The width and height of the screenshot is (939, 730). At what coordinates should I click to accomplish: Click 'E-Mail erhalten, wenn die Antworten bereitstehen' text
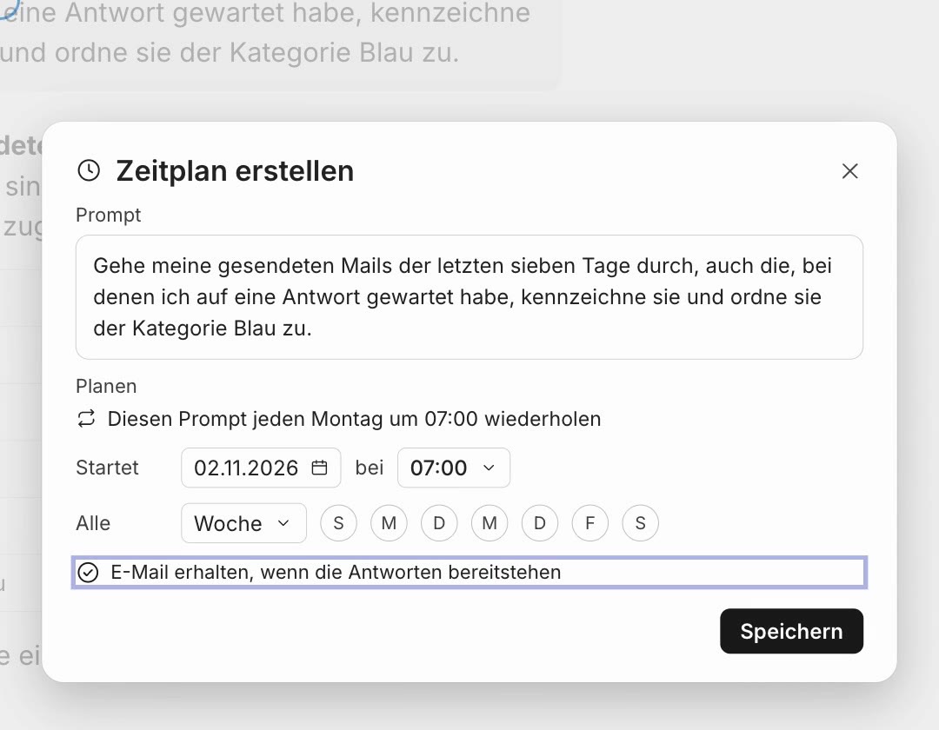336,573
